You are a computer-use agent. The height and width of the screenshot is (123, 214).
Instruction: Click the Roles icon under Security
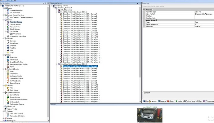(8, 88)
